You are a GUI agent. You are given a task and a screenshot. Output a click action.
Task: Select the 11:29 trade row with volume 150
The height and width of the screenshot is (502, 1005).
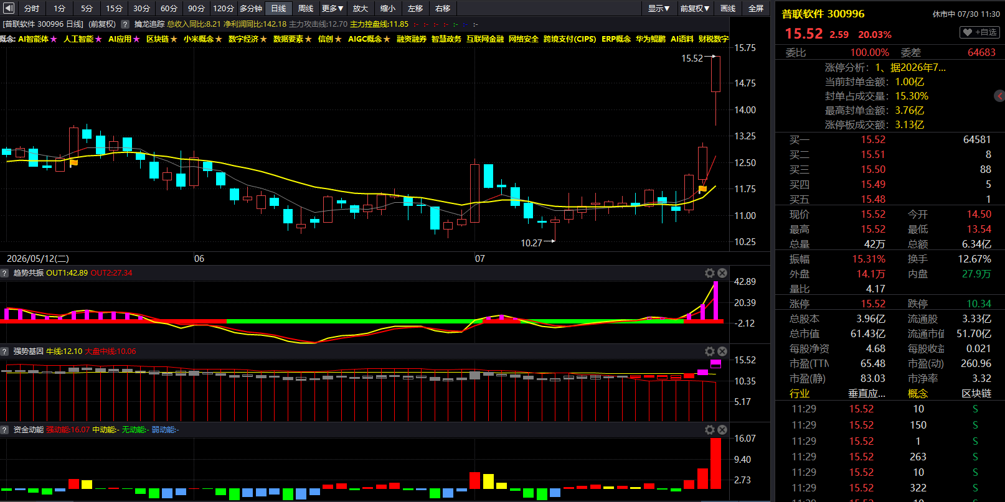[x=890, y=425]
